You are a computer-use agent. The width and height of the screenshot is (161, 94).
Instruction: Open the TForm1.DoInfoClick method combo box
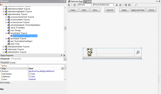[113, 5]
